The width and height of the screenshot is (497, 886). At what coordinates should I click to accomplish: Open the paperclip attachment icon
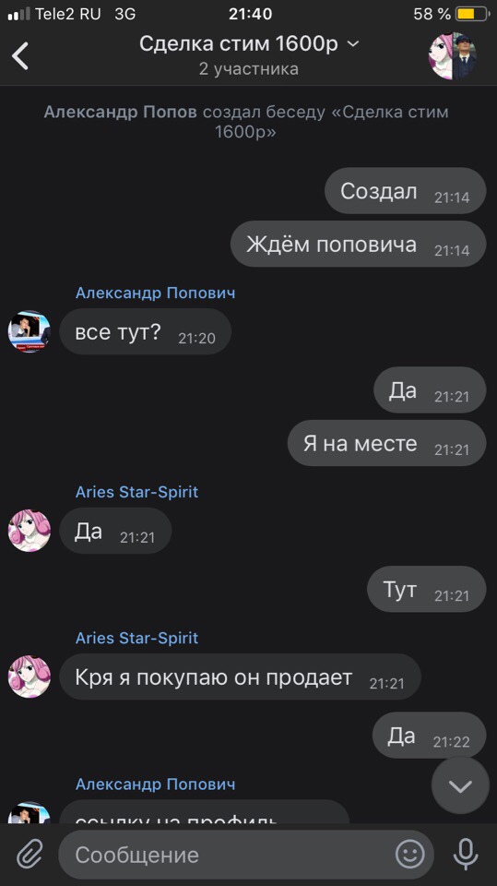tap(30, 855)
